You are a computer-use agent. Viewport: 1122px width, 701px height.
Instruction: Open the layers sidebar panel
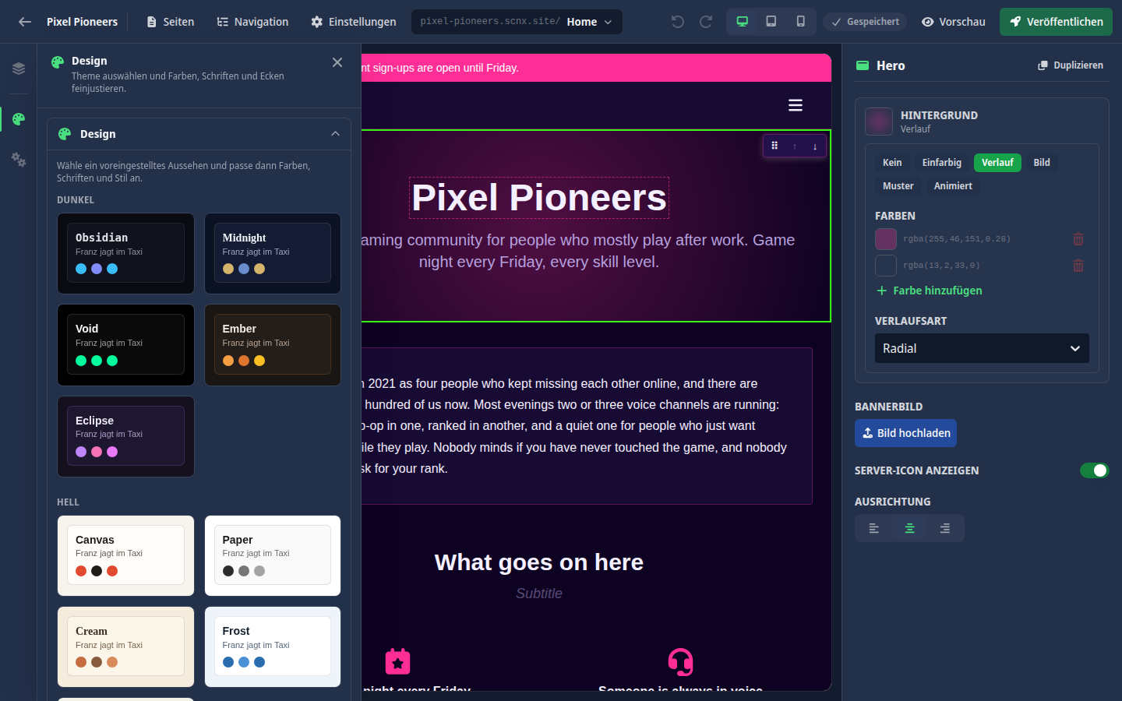(x=19, y=69)
